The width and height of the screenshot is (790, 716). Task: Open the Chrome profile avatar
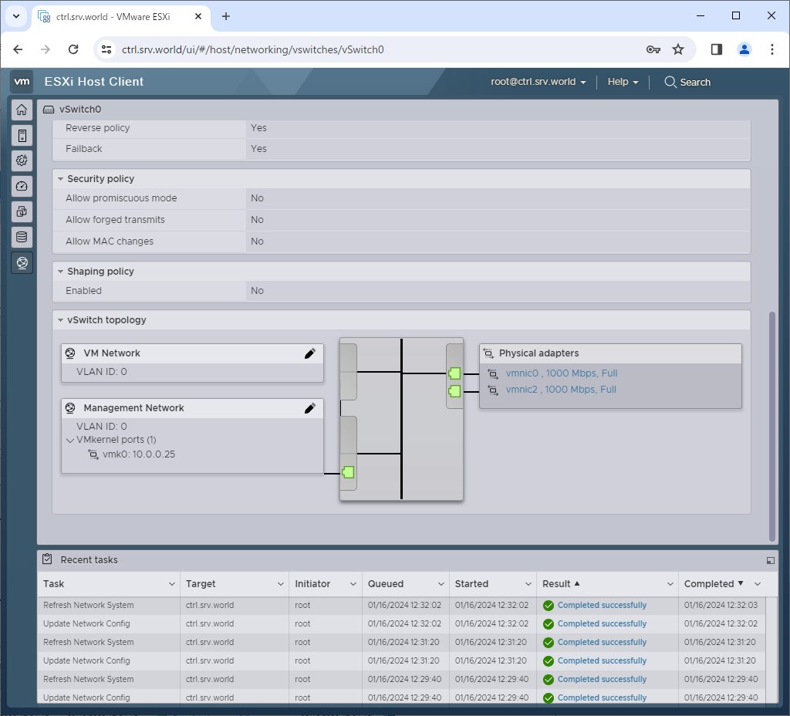[744, 49]
